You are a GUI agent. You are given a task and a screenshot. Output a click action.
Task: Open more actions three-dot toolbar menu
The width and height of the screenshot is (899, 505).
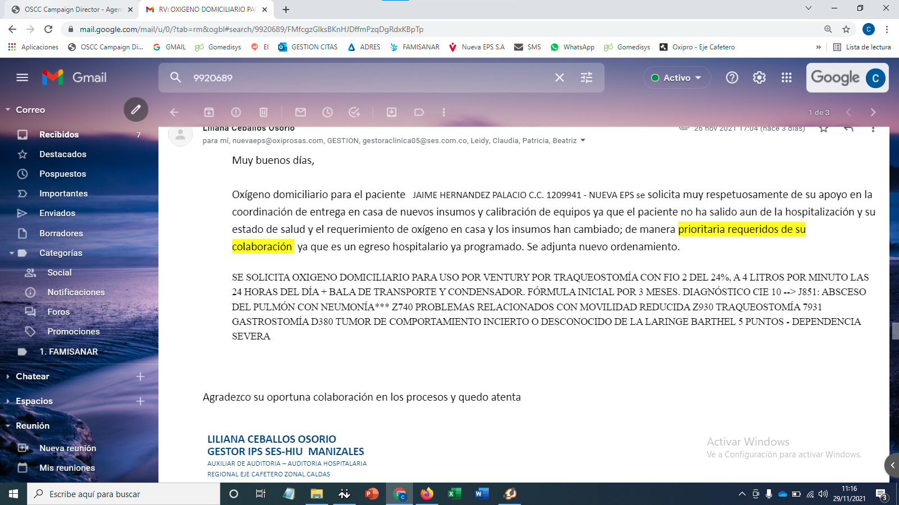[x=444, y=112]
